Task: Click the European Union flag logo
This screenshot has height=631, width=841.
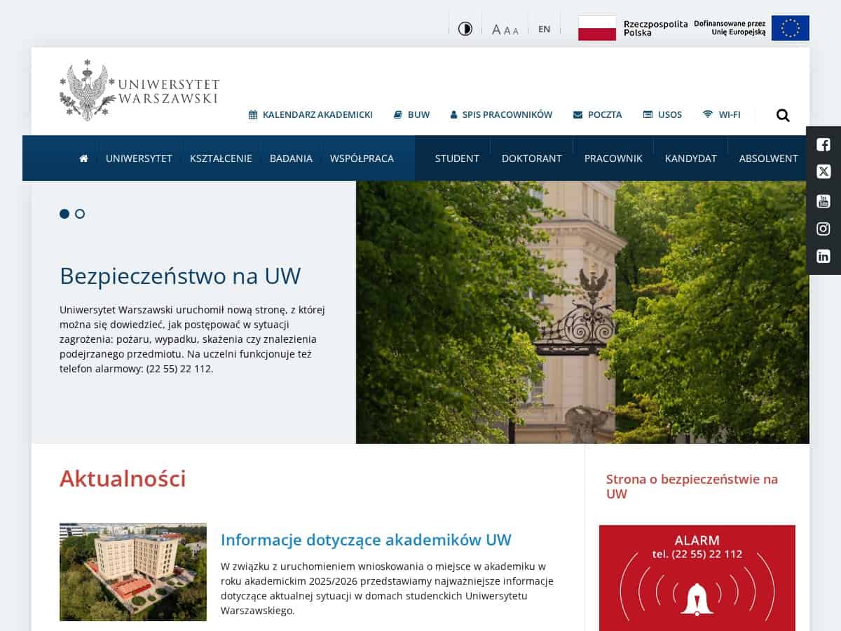Action: (751, 28)
